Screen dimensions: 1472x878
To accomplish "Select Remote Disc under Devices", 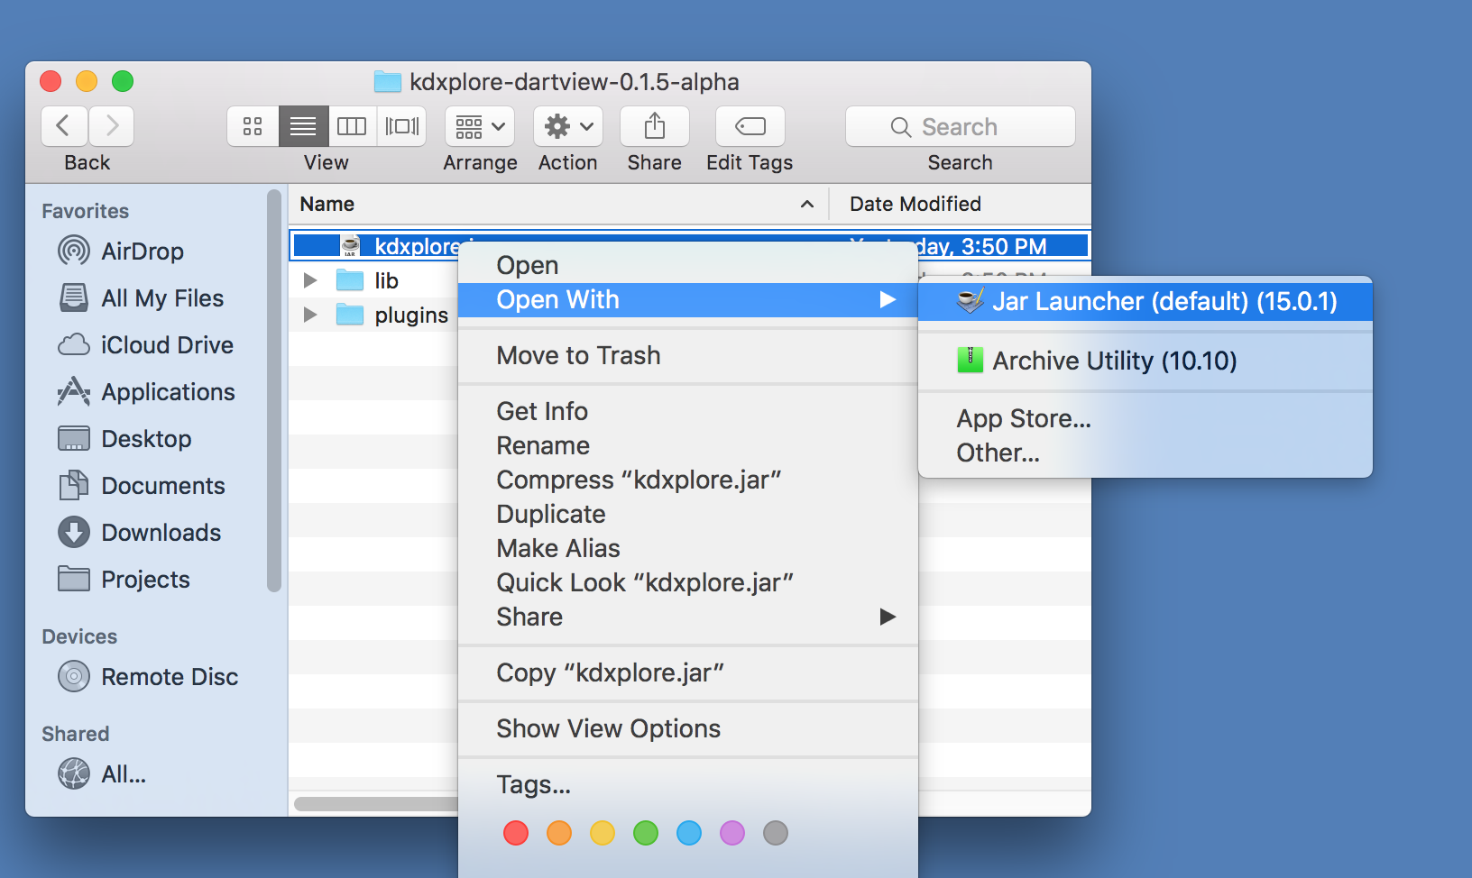I will (148, 676).
